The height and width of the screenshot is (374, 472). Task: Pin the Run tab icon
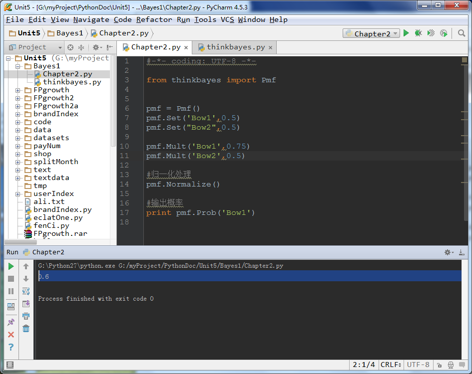point(11,322)
